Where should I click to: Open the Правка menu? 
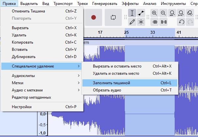(9, 4)
